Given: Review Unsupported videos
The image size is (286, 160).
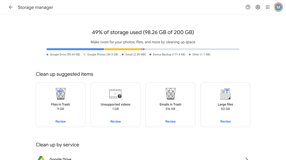Looking at the screenshot, I should (115, 121).
